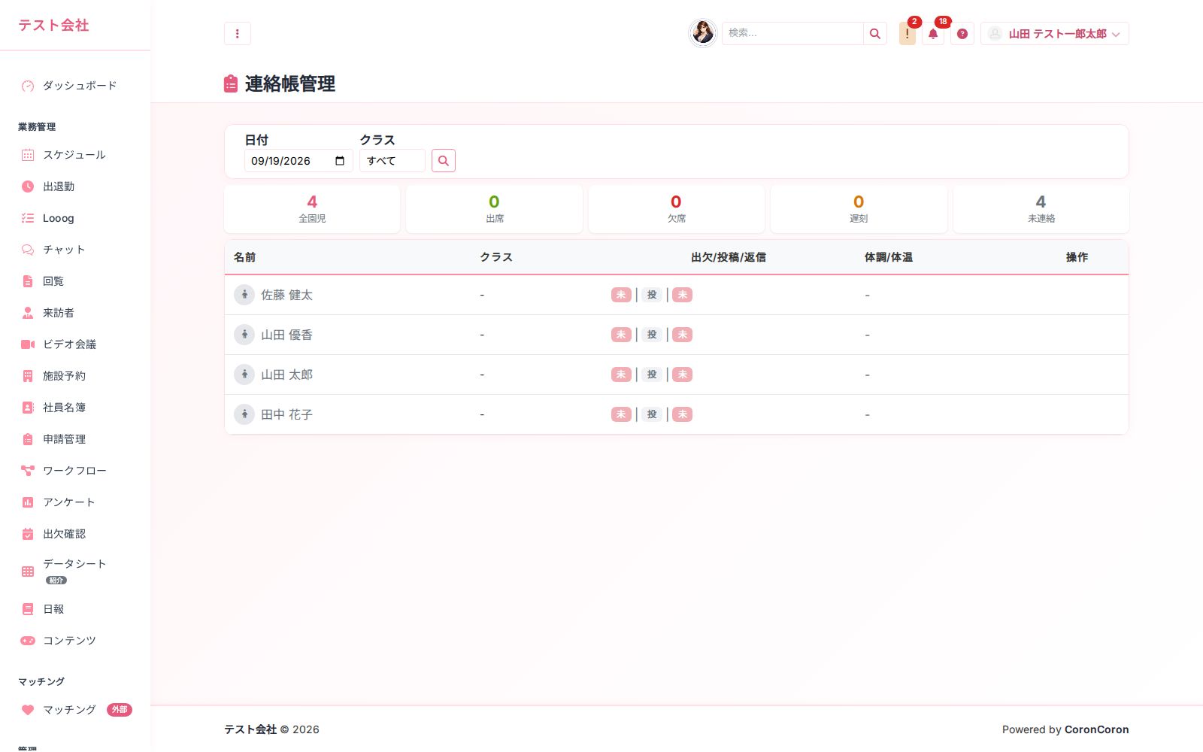Screen dimensions: 1203x752
Task: Click the ワークフロー diagram icon
Action: (x=28, y=471)
